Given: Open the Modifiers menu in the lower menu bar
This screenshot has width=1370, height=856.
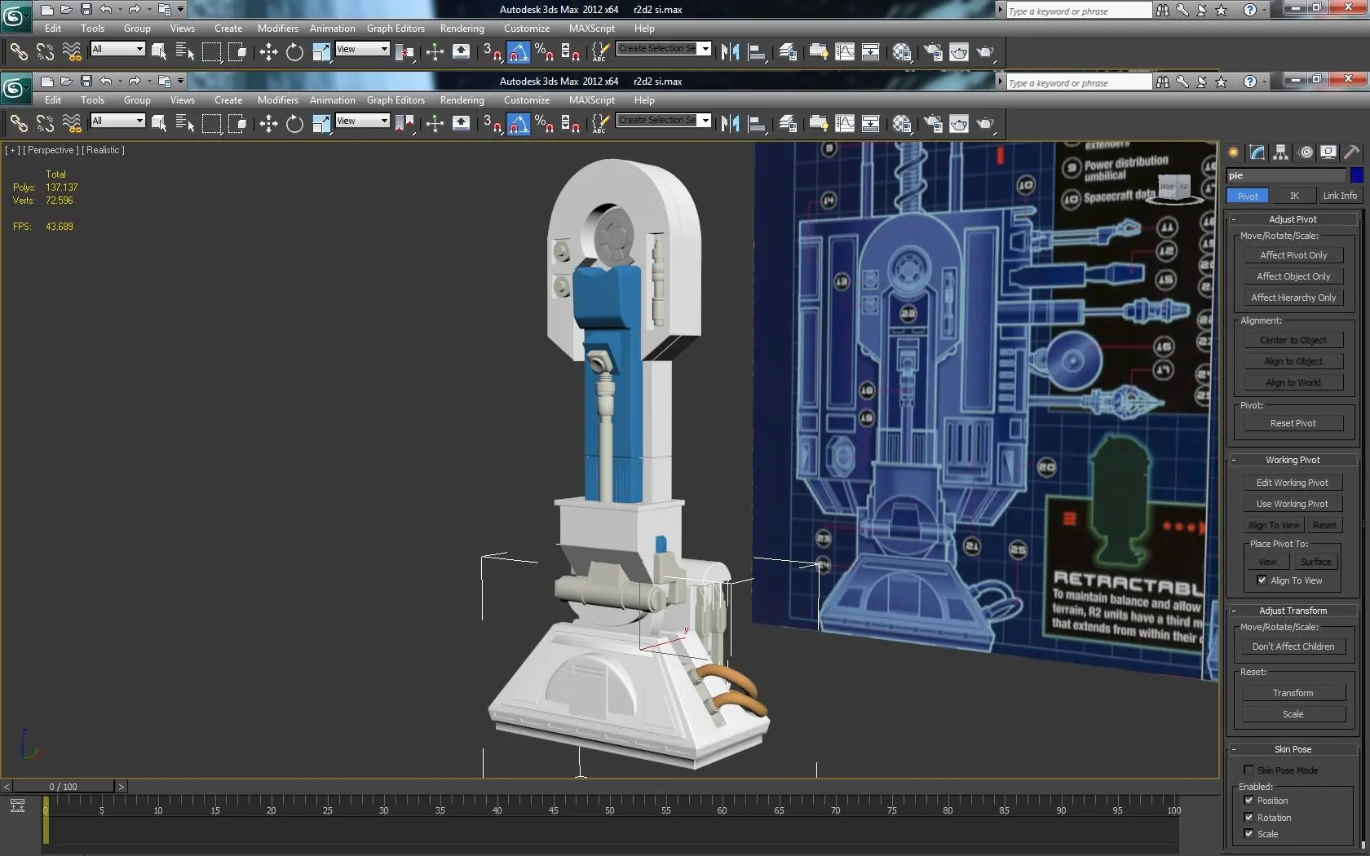Looking at the screenshot, I should [278, 100].
